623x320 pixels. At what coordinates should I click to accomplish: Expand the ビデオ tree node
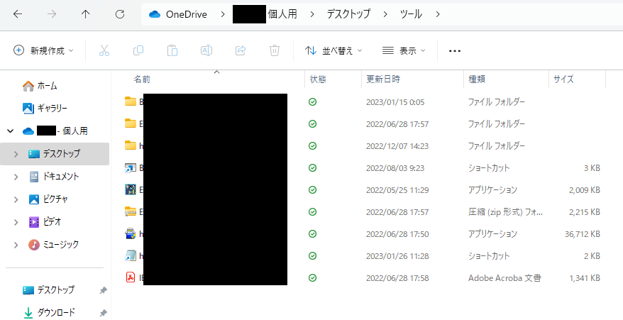coord(16,222)
